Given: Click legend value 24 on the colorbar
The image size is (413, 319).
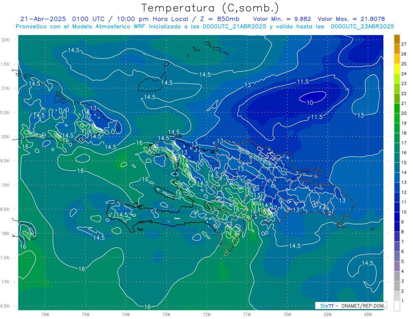Looking at the screenshot, I should (404, 73).
